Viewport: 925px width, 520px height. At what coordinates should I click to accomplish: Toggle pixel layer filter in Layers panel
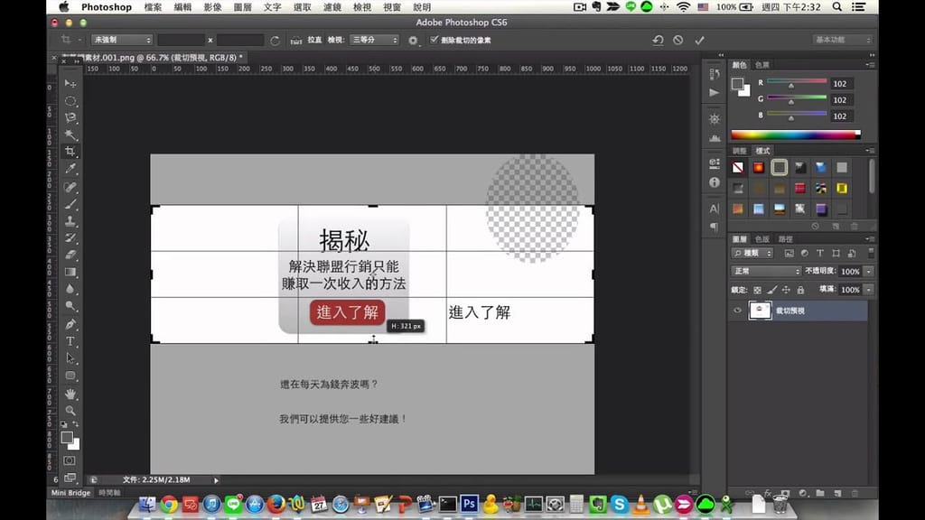(790, 253)
